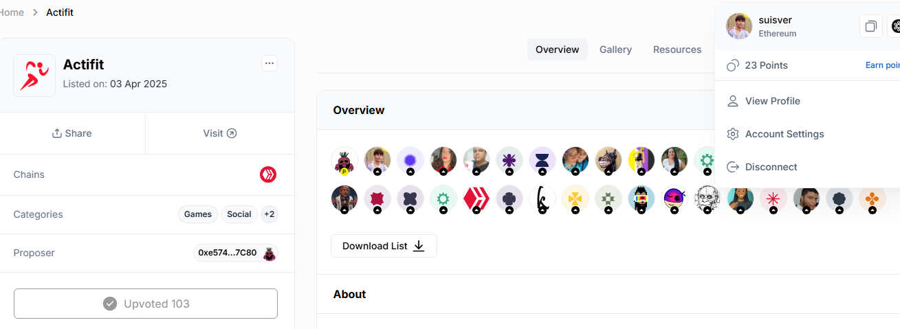This screenshot has height=329, width=900.
Task: Open the Resources tab
Action: [677, 49]
